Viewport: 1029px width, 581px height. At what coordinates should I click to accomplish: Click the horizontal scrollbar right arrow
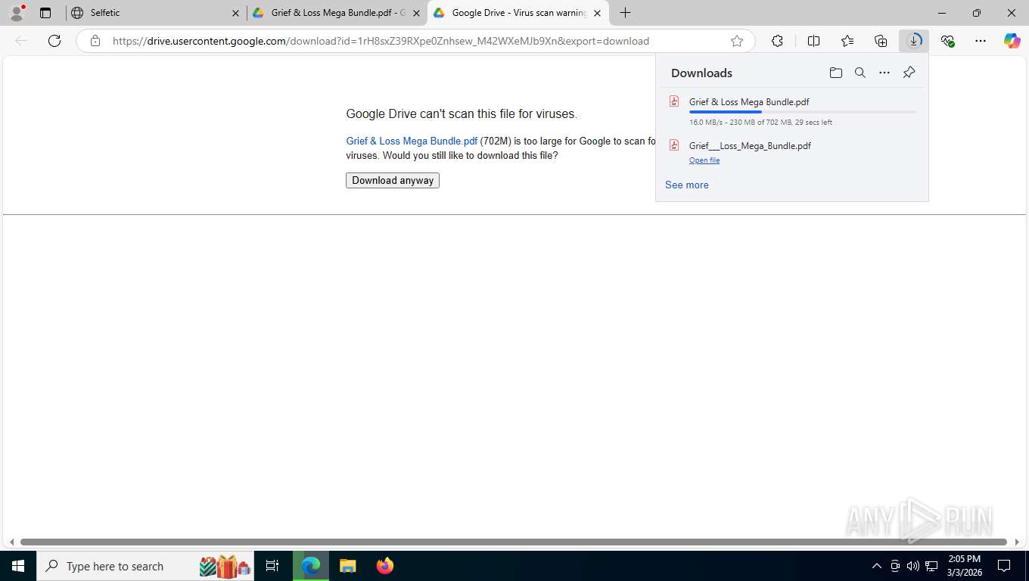tap(1018, 542)
